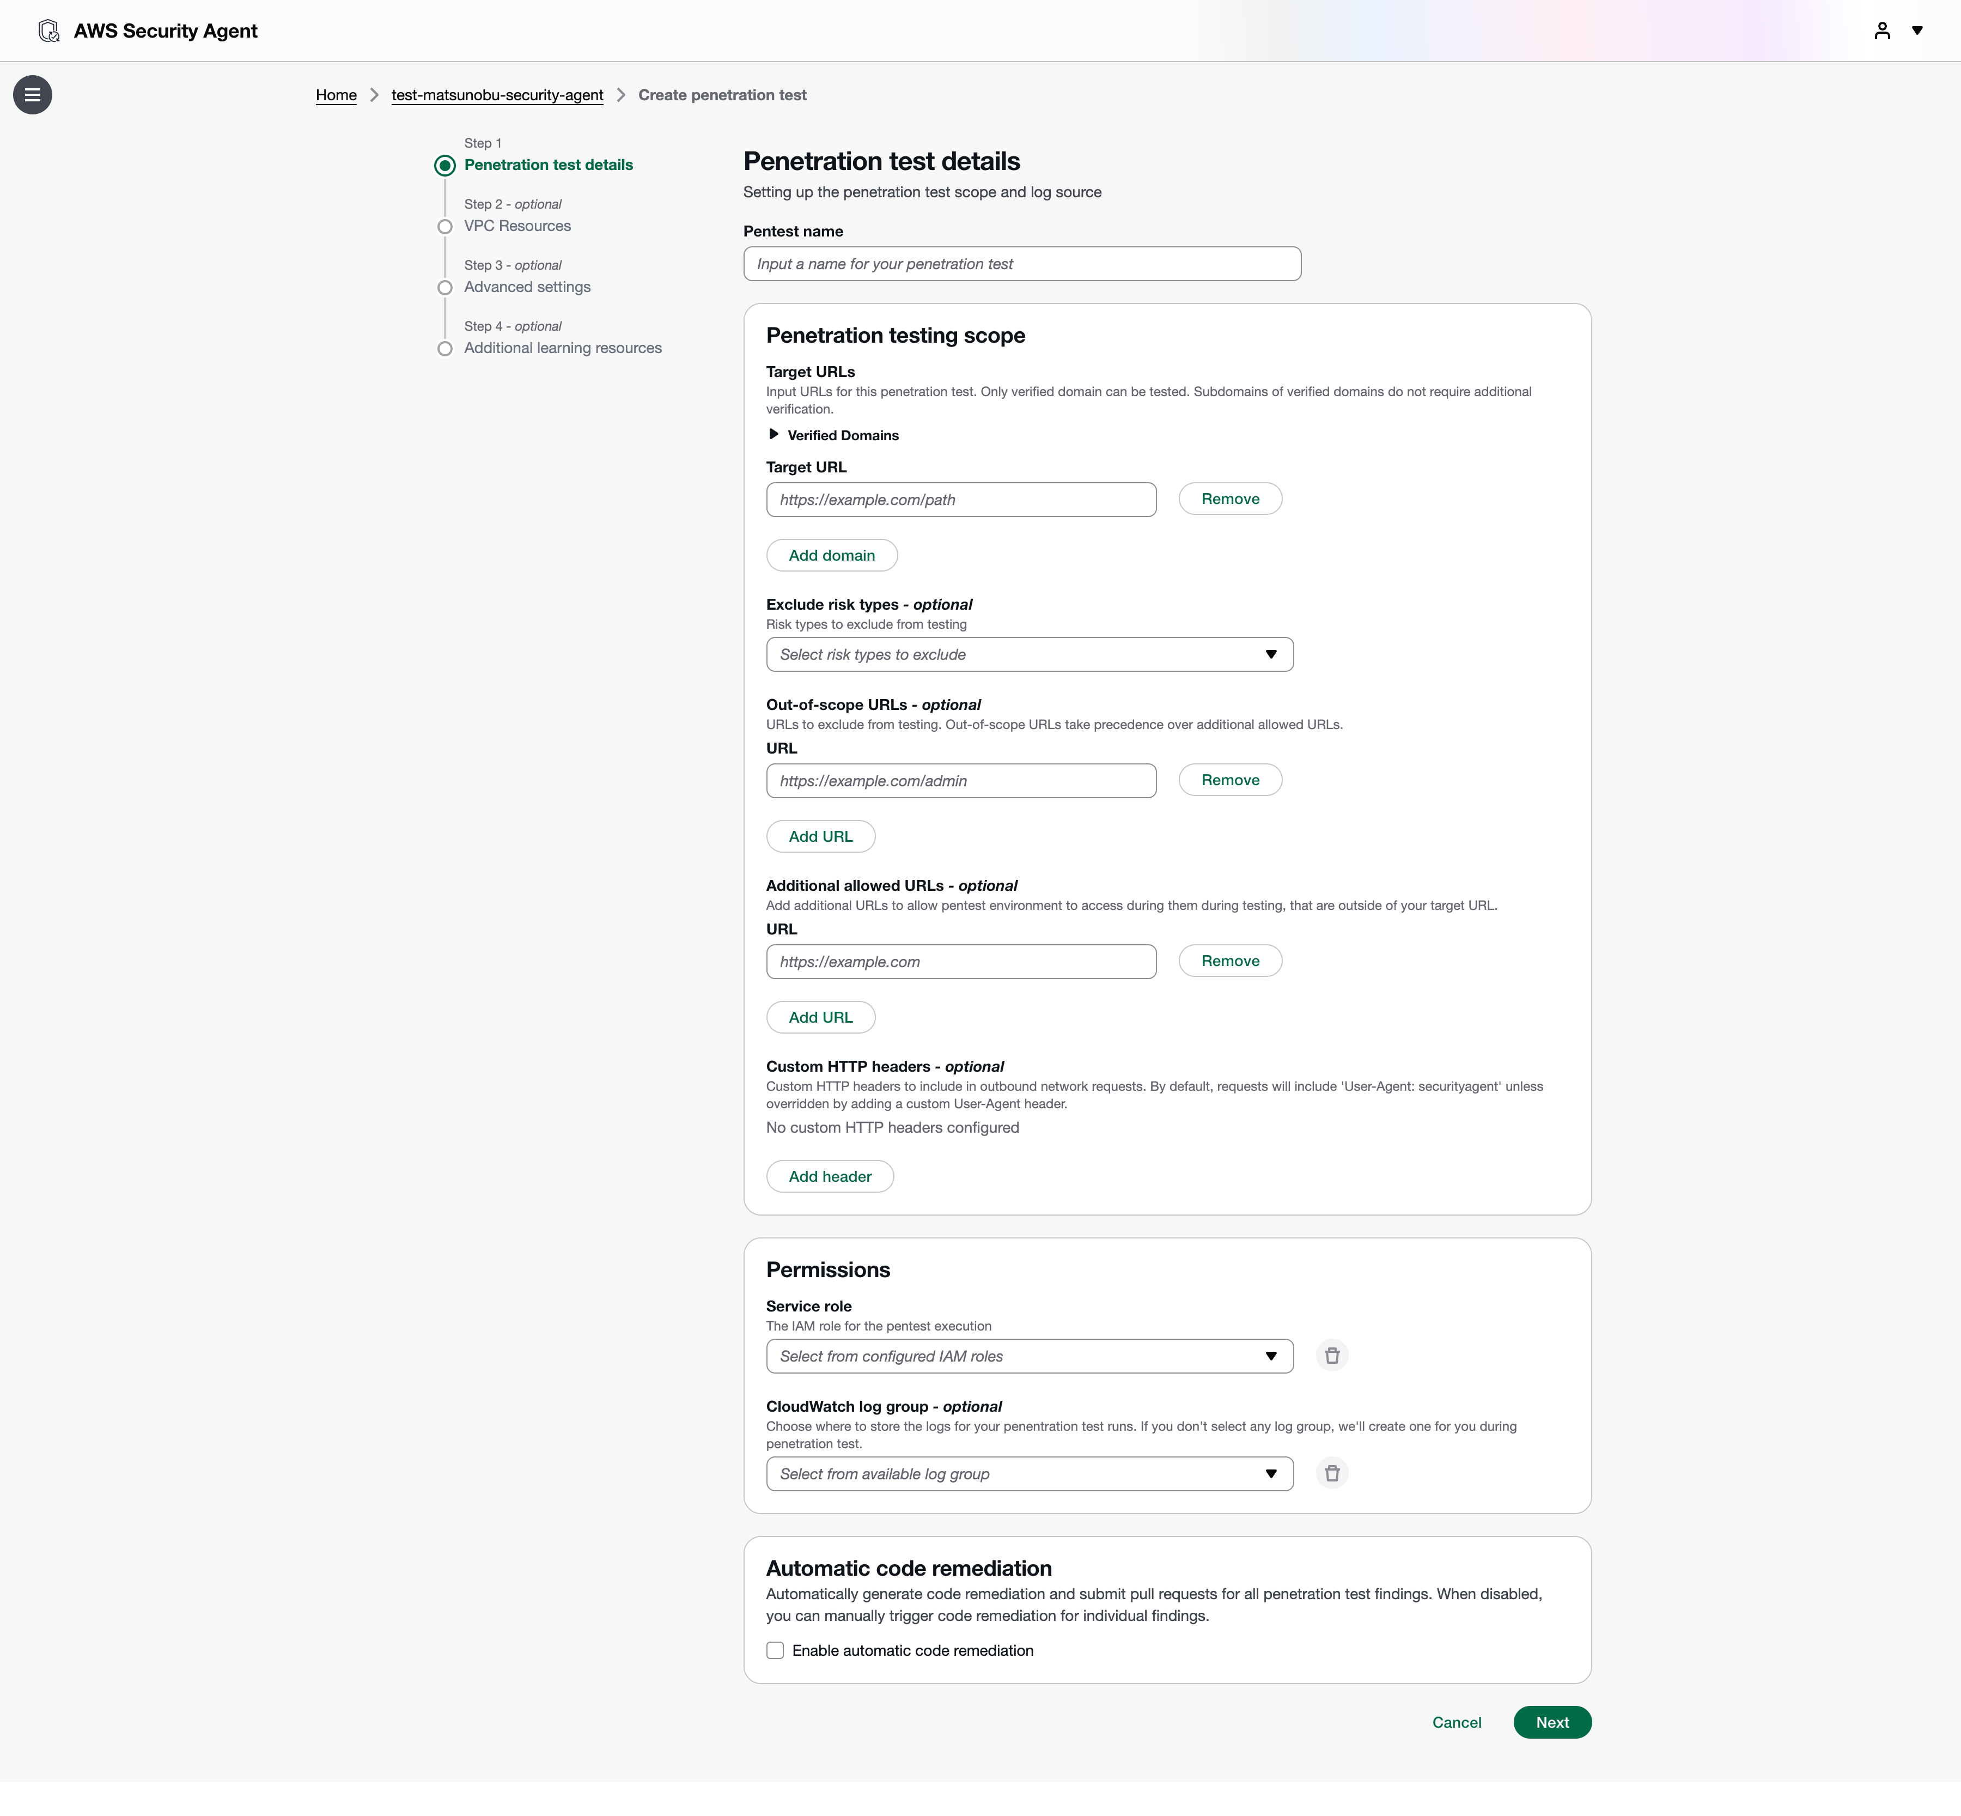Focus the Pentest name input field
This screenshot has height=1816, width=1961.
click(x=1022, y=263)
